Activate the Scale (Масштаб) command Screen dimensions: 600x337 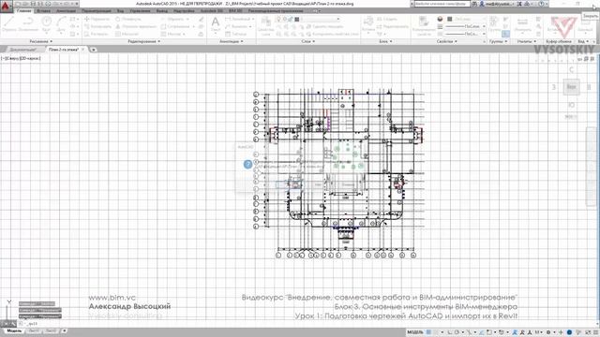127,34
